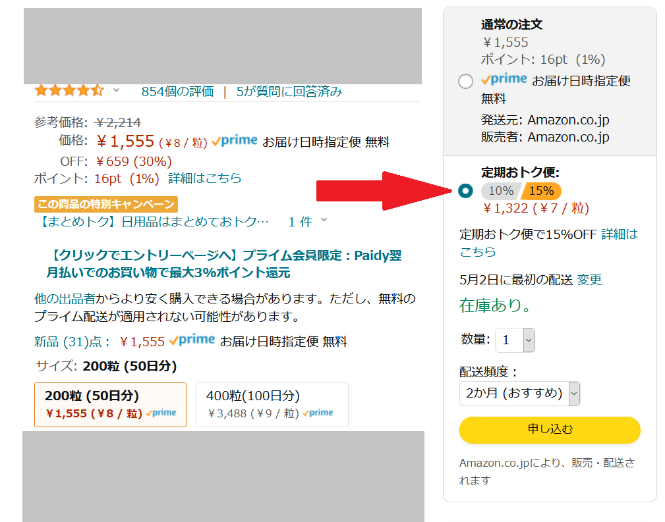Click the prime logo beside the ￥1,555 price

tap(234, 141)
